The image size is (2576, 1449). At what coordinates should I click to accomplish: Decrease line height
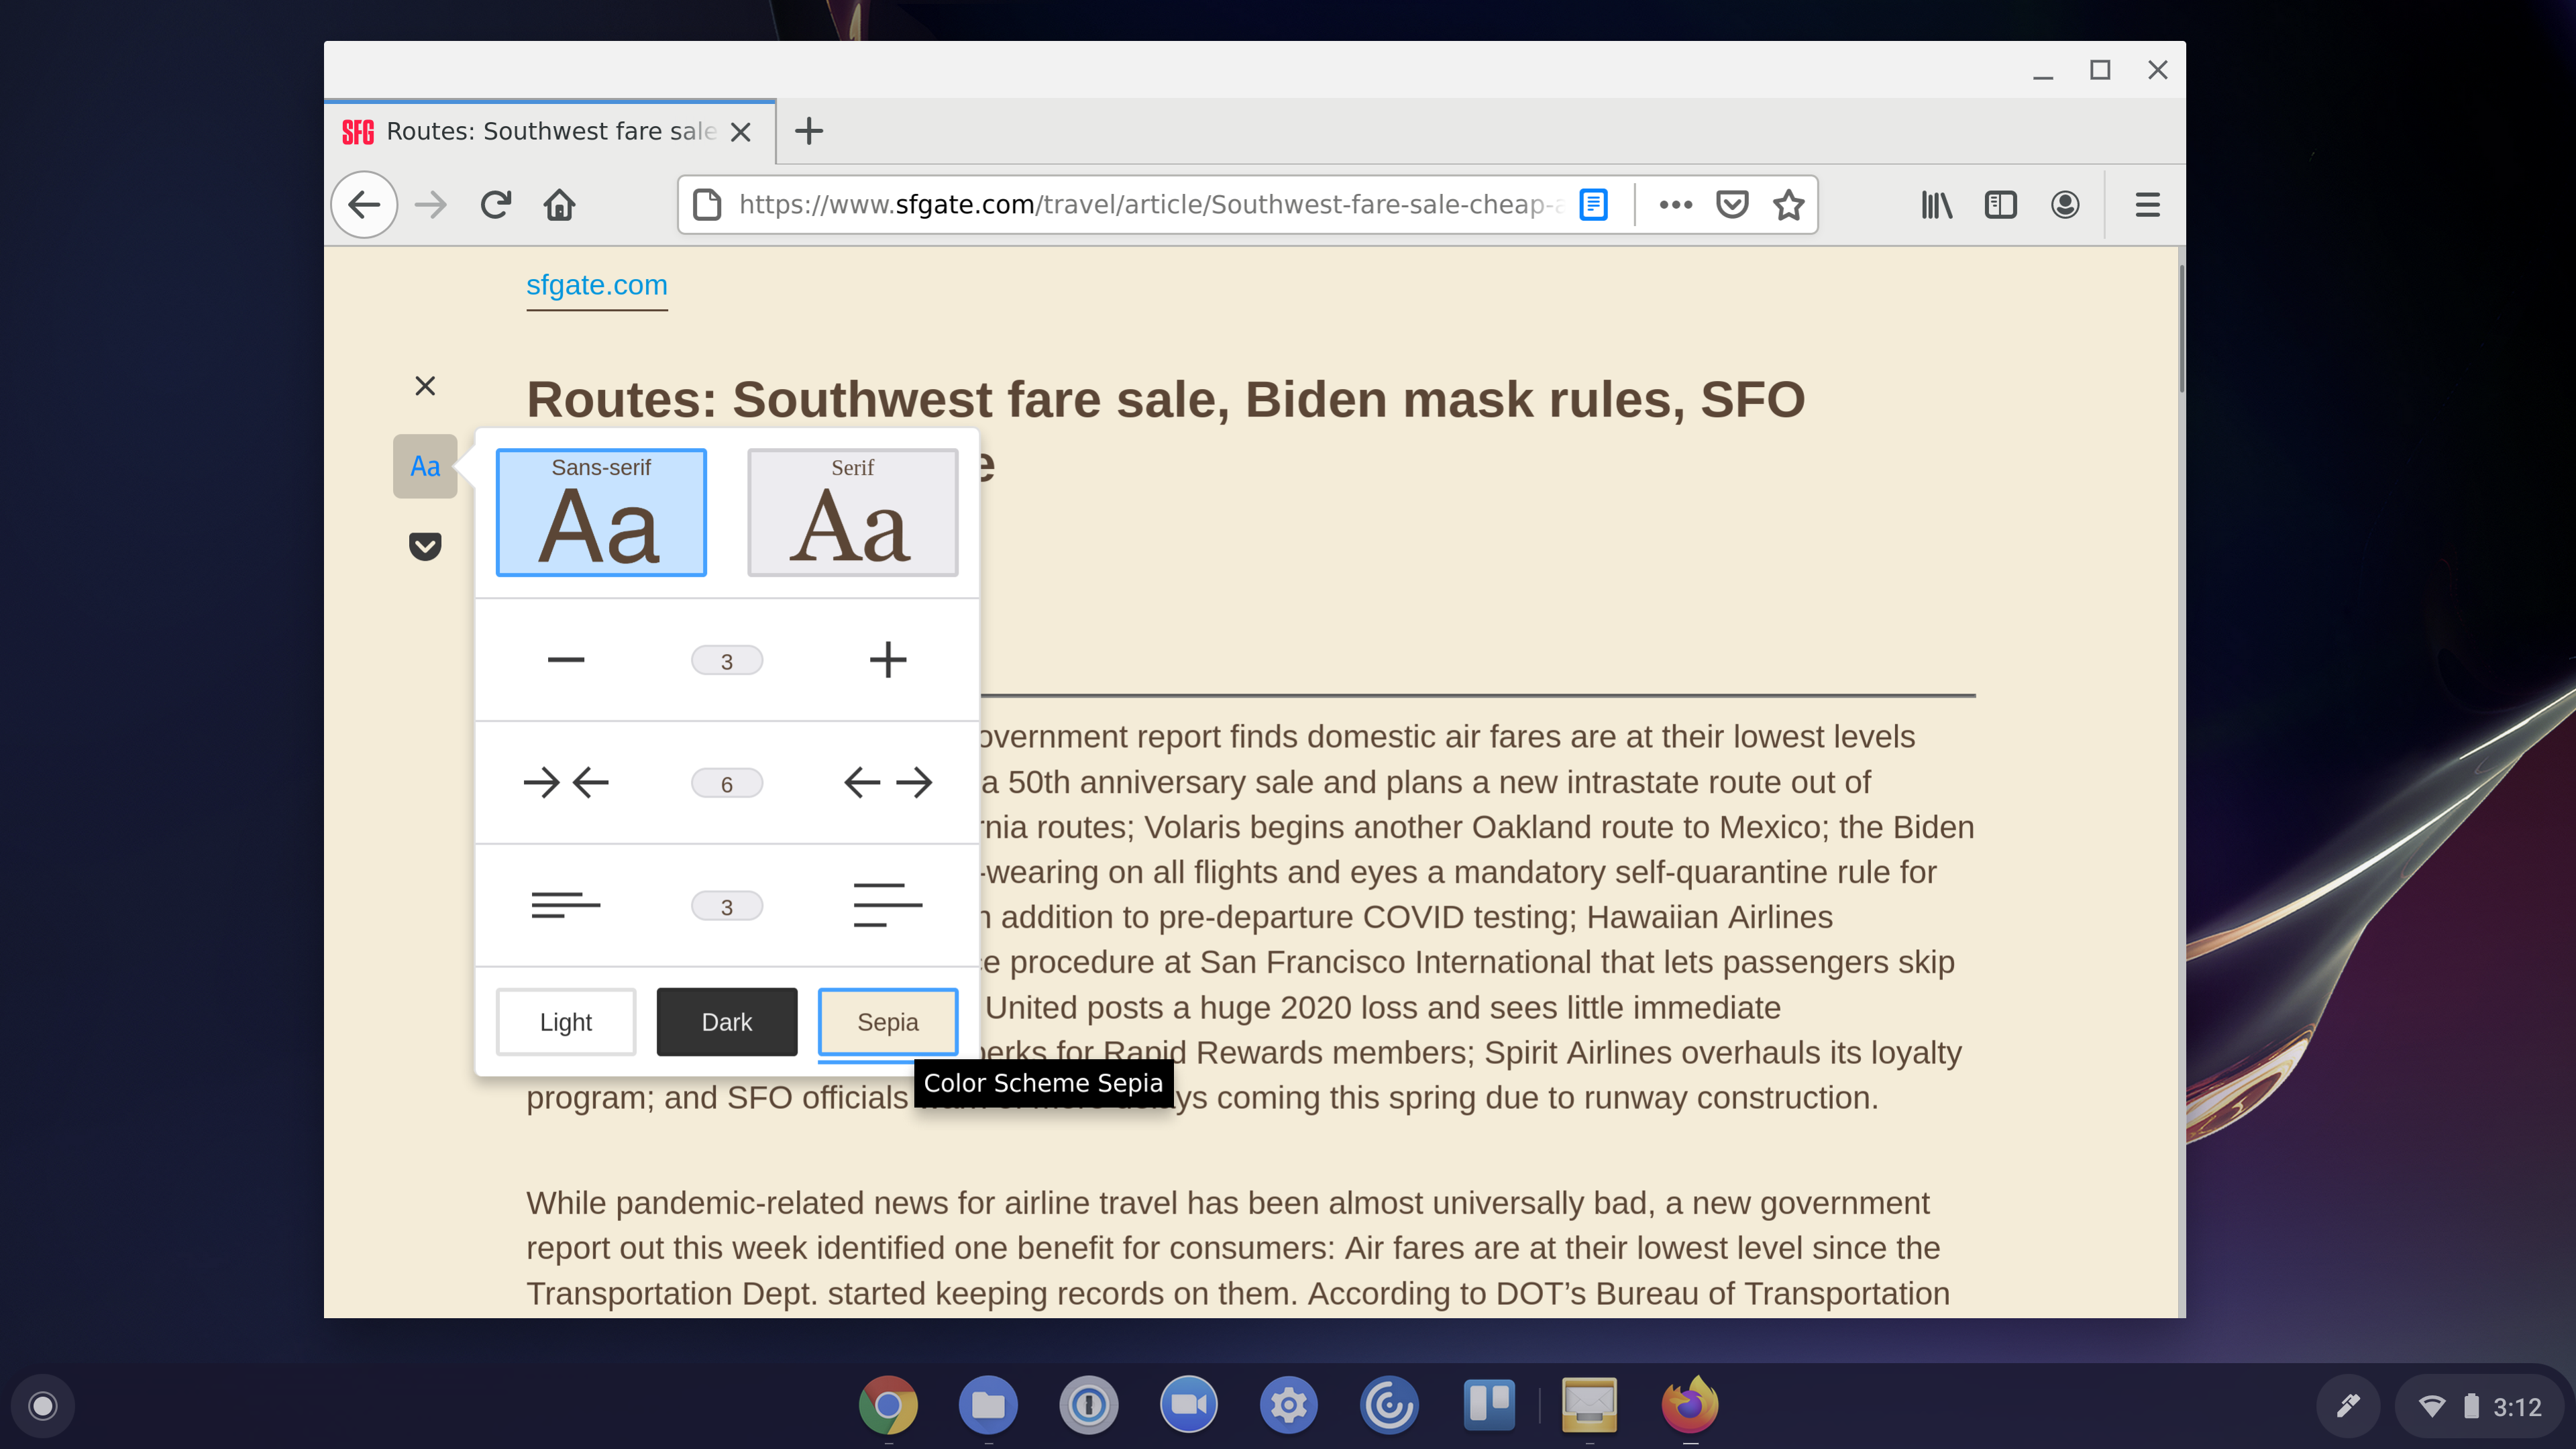click(x=566, y=906)
